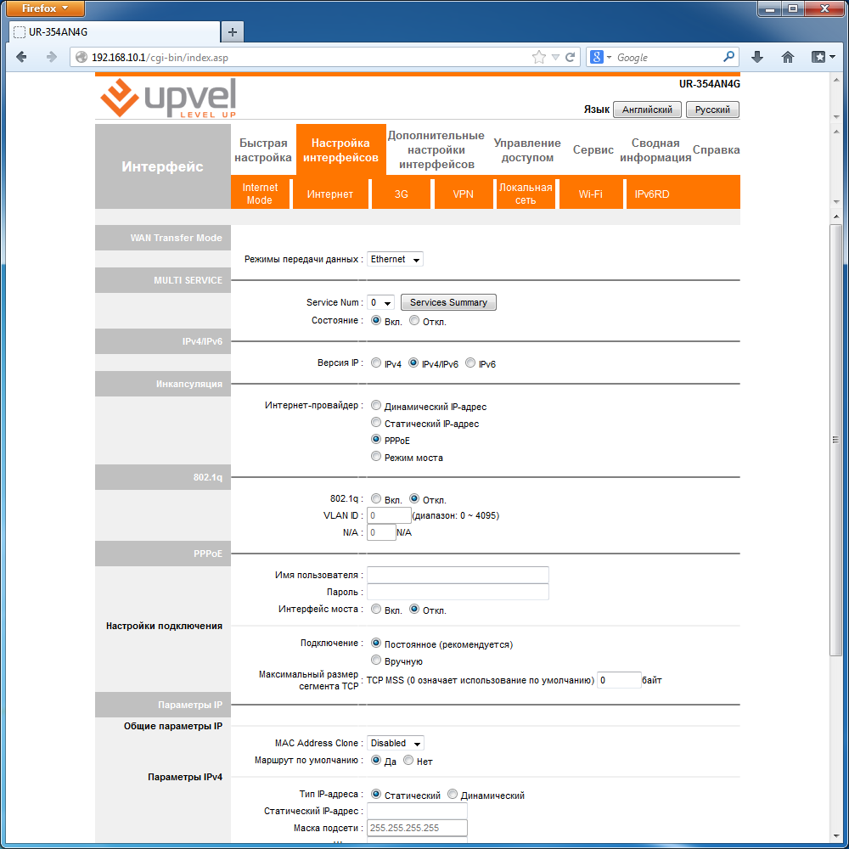This screenshot has height=849, width=849.
Task: Click the Services Summary button
Action: 448,303
